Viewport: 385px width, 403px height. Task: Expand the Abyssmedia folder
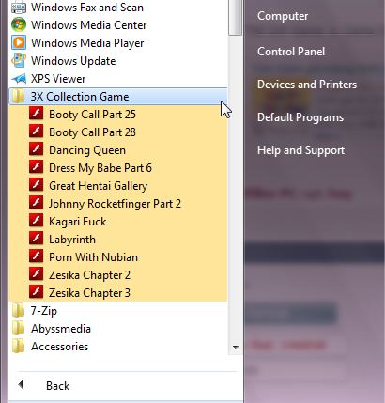[118, 329]
